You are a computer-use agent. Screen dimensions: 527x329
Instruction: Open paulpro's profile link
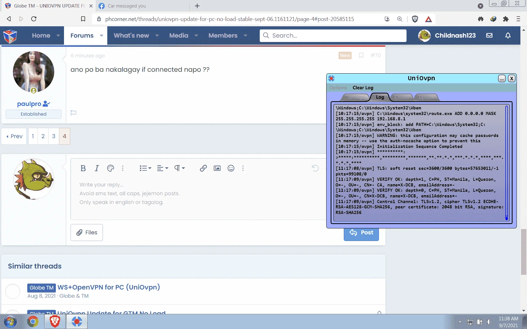click(29, 104)
